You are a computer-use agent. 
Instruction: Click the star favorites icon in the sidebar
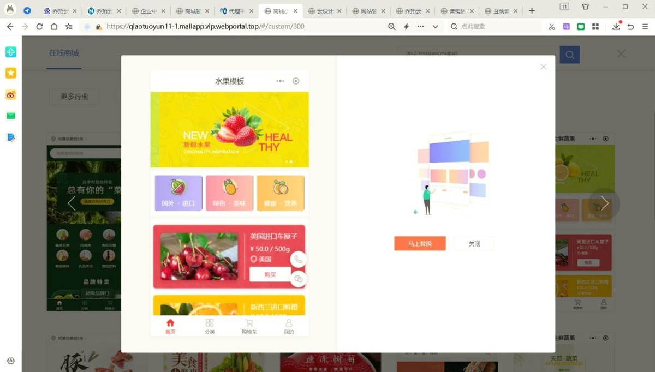pos(10,73)
